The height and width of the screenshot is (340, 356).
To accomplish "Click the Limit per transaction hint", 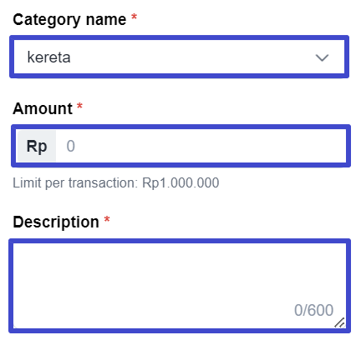I will 116,183.
